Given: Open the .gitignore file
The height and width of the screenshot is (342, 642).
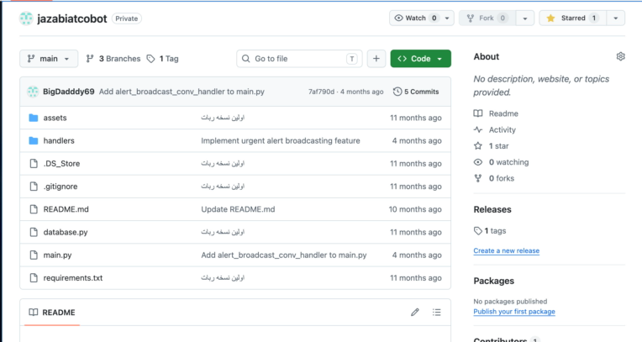Looking at the screenshot, I should (61, 187).
